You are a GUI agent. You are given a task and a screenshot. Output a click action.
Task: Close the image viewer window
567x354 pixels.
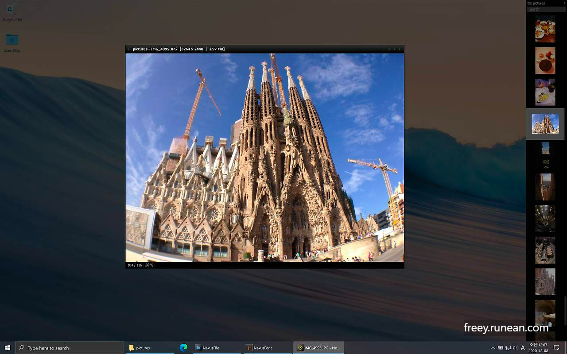[x=400, y=49]
